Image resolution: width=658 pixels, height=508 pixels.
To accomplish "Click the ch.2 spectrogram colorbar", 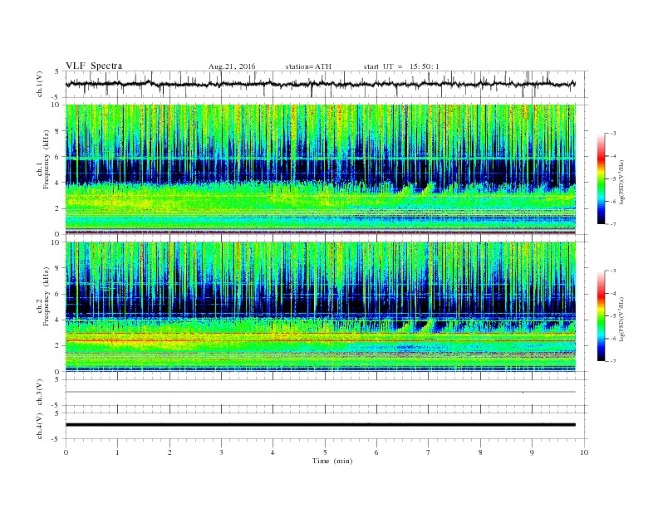I will coord(601,316).
